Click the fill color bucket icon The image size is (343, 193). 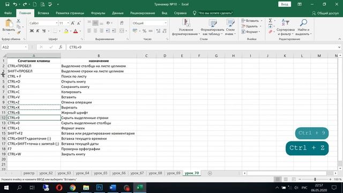coord(66,31)
